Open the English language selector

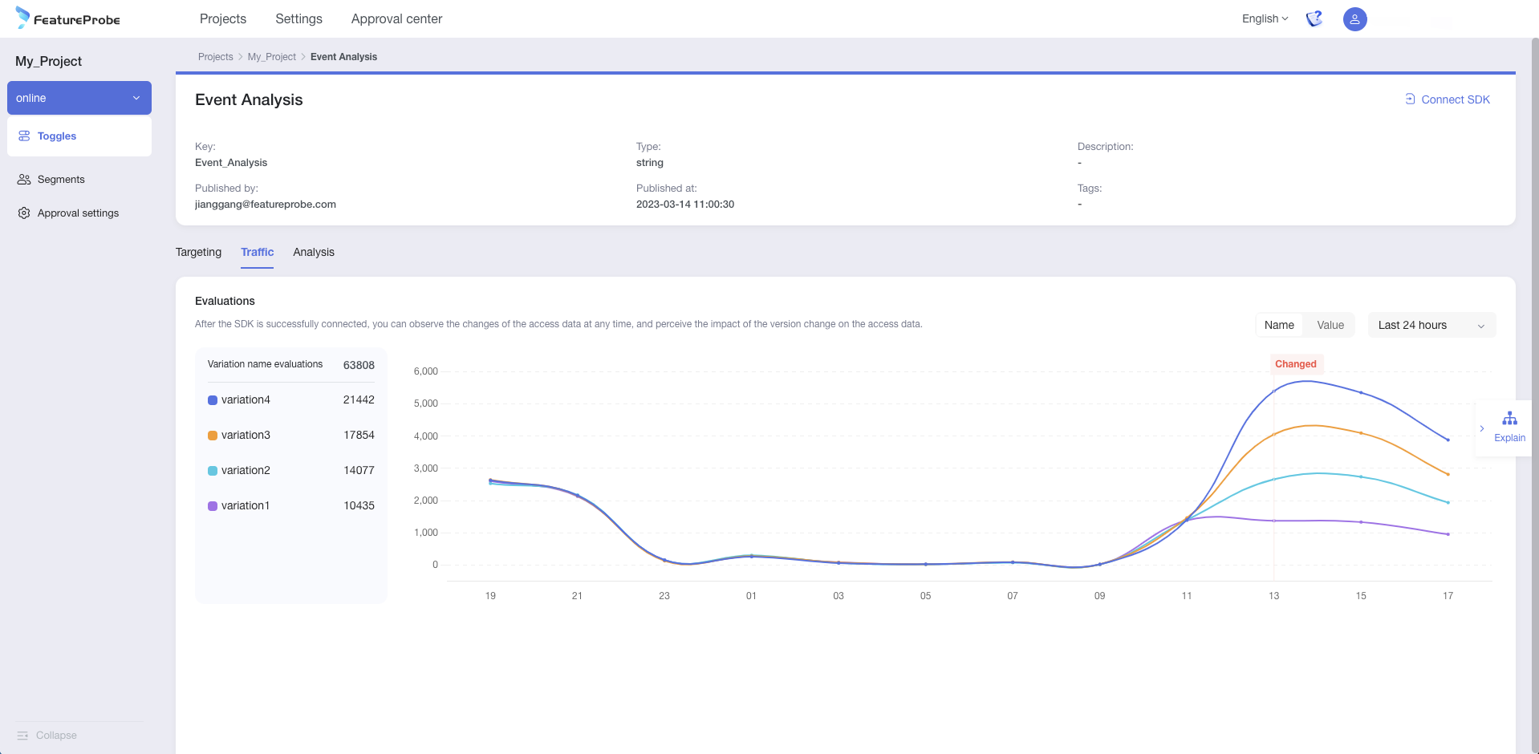click(1265, 18)
